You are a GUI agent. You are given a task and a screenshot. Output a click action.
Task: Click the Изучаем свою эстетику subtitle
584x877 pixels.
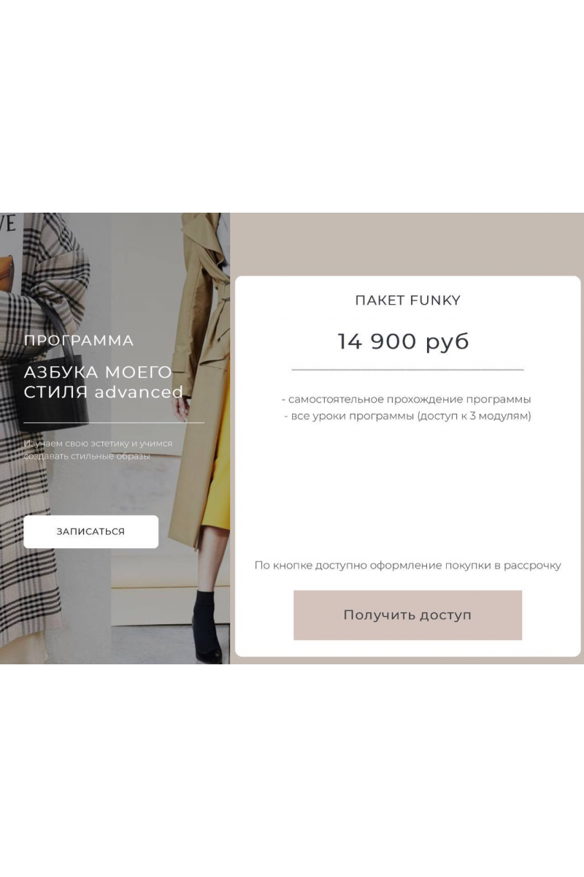[x=98, y=449]
